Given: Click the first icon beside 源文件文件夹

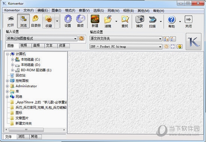Looking at the screenshot, I should coord(166,39).
